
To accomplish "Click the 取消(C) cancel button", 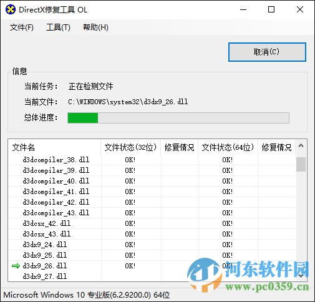I will [267, 52].
